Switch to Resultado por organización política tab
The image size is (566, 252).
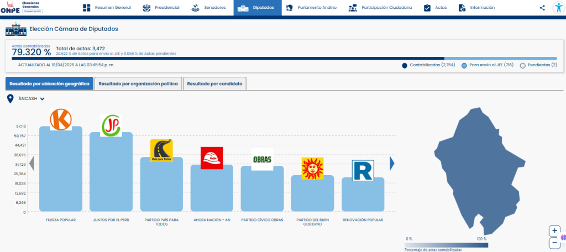138,83
